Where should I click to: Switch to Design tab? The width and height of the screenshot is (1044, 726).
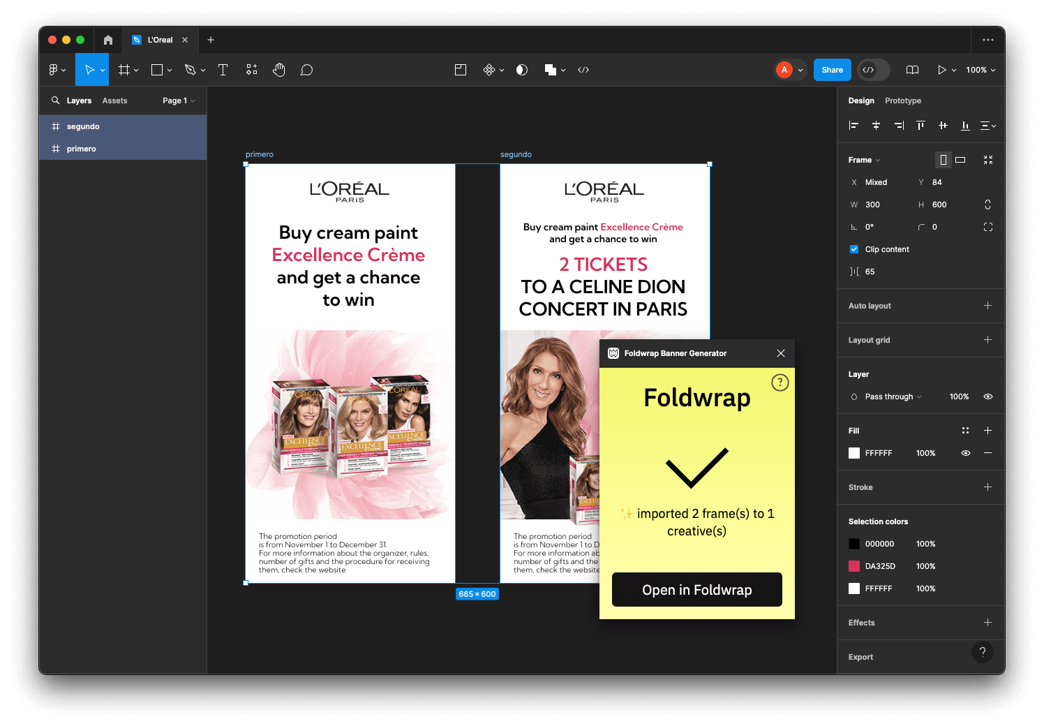(861, 101)
